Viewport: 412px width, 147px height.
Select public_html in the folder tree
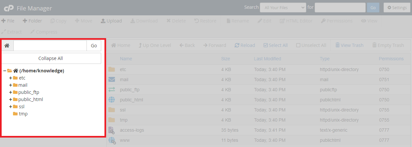coord(31,99)
